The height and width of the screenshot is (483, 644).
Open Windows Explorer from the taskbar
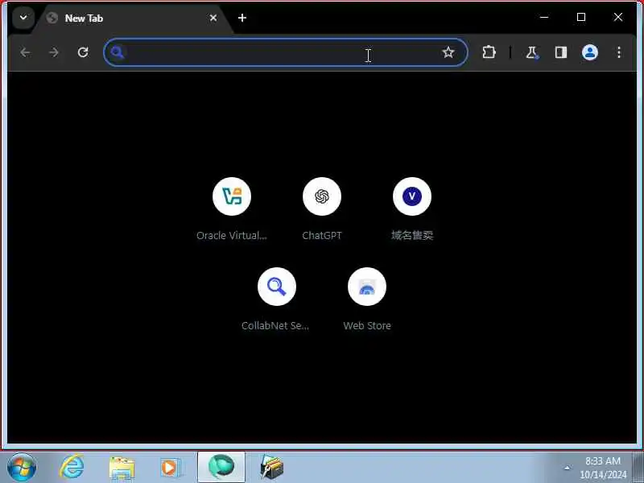click(x=122, y=468)
